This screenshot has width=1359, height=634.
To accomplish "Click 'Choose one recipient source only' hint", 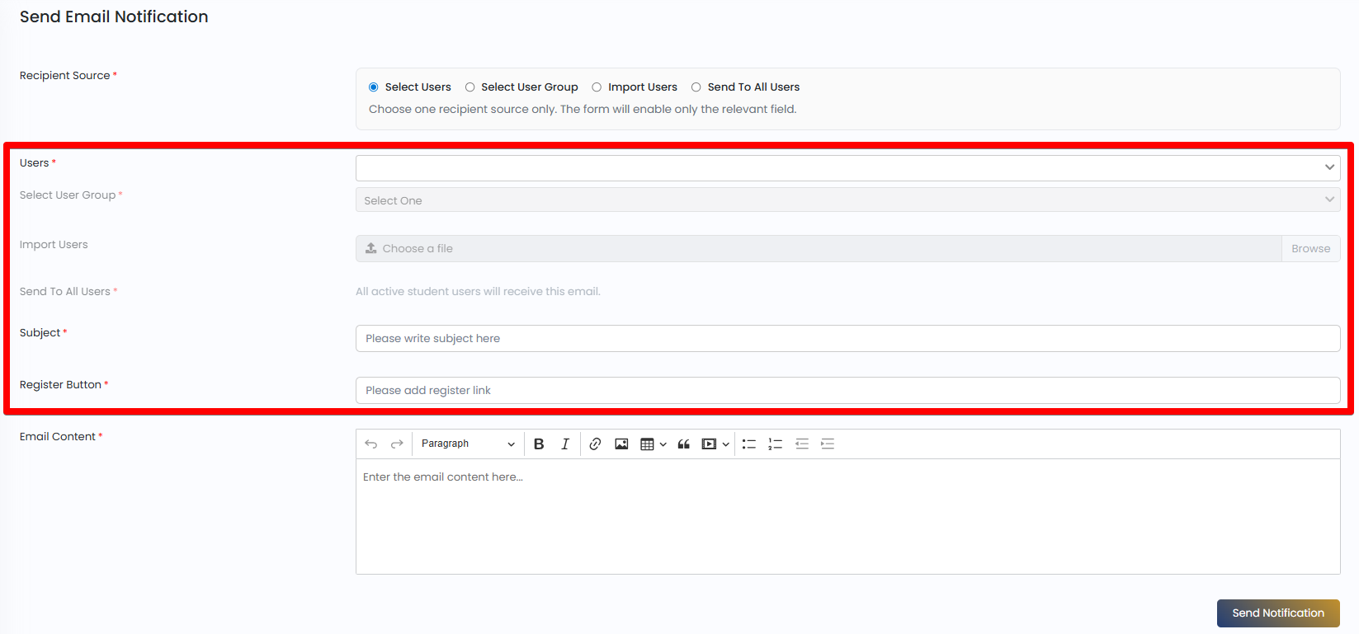I will [583, 109].
